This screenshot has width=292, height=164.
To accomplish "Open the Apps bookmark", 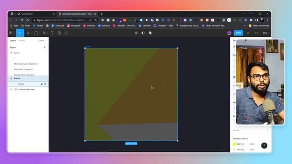I will click(14, 26).
